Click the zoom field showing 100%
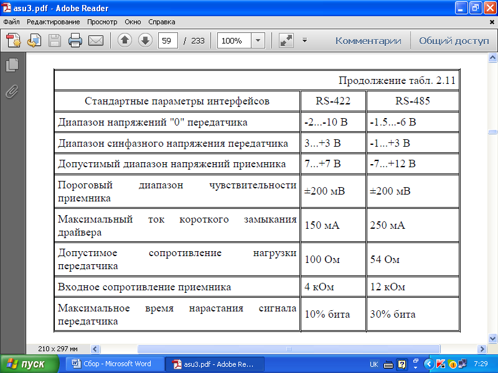 [x=235, y=40]
